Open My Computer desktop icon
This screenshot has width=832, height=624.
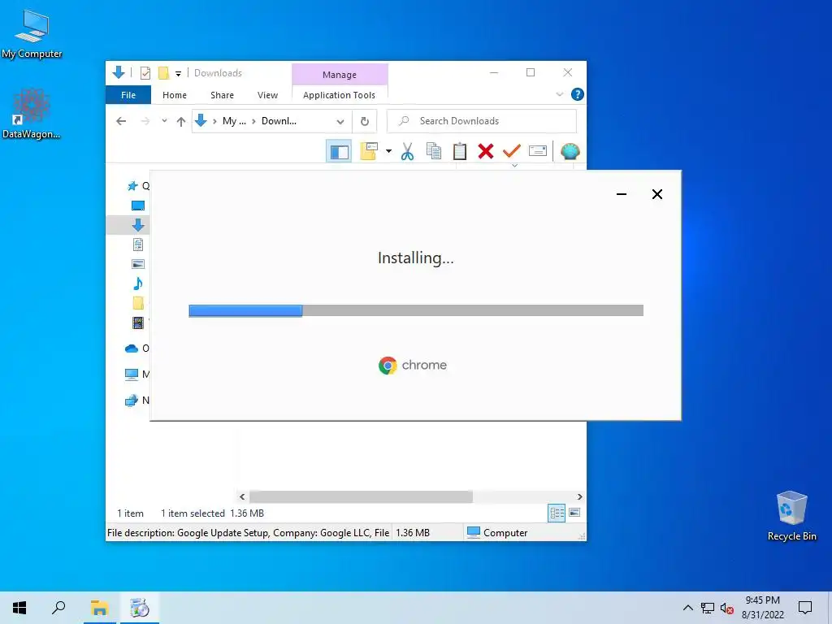pyautogui.click(x=32, y=34)
